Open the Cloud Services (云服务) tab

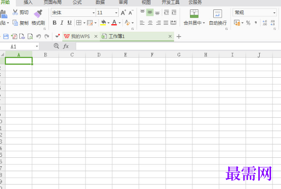coord(195,2)
